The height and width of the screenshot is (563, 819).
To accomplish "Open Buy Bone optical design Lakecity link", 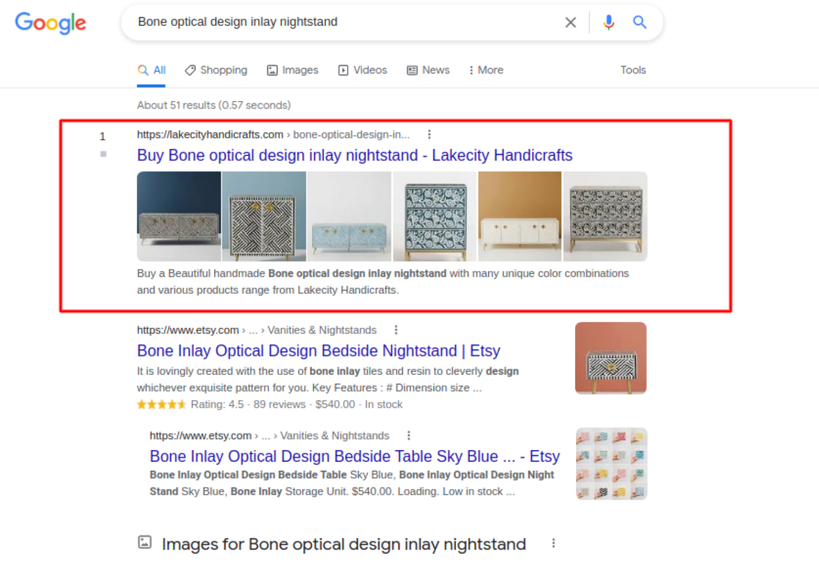I will click(354, 155).
